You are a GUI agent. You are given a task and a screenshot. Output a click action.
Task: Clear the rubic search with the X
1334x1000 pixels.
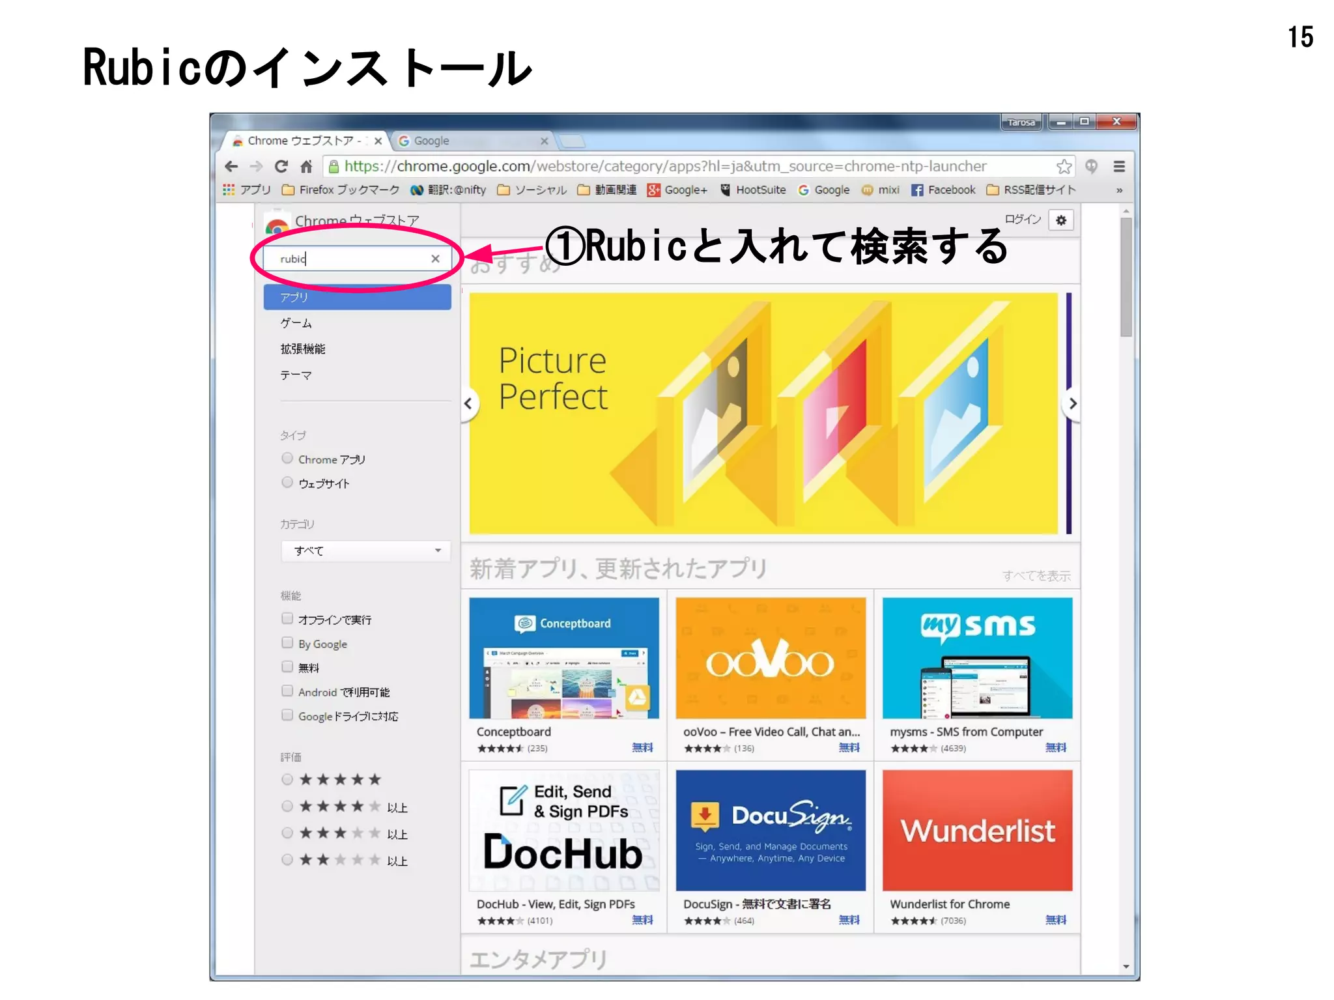(x=435, y=259)
